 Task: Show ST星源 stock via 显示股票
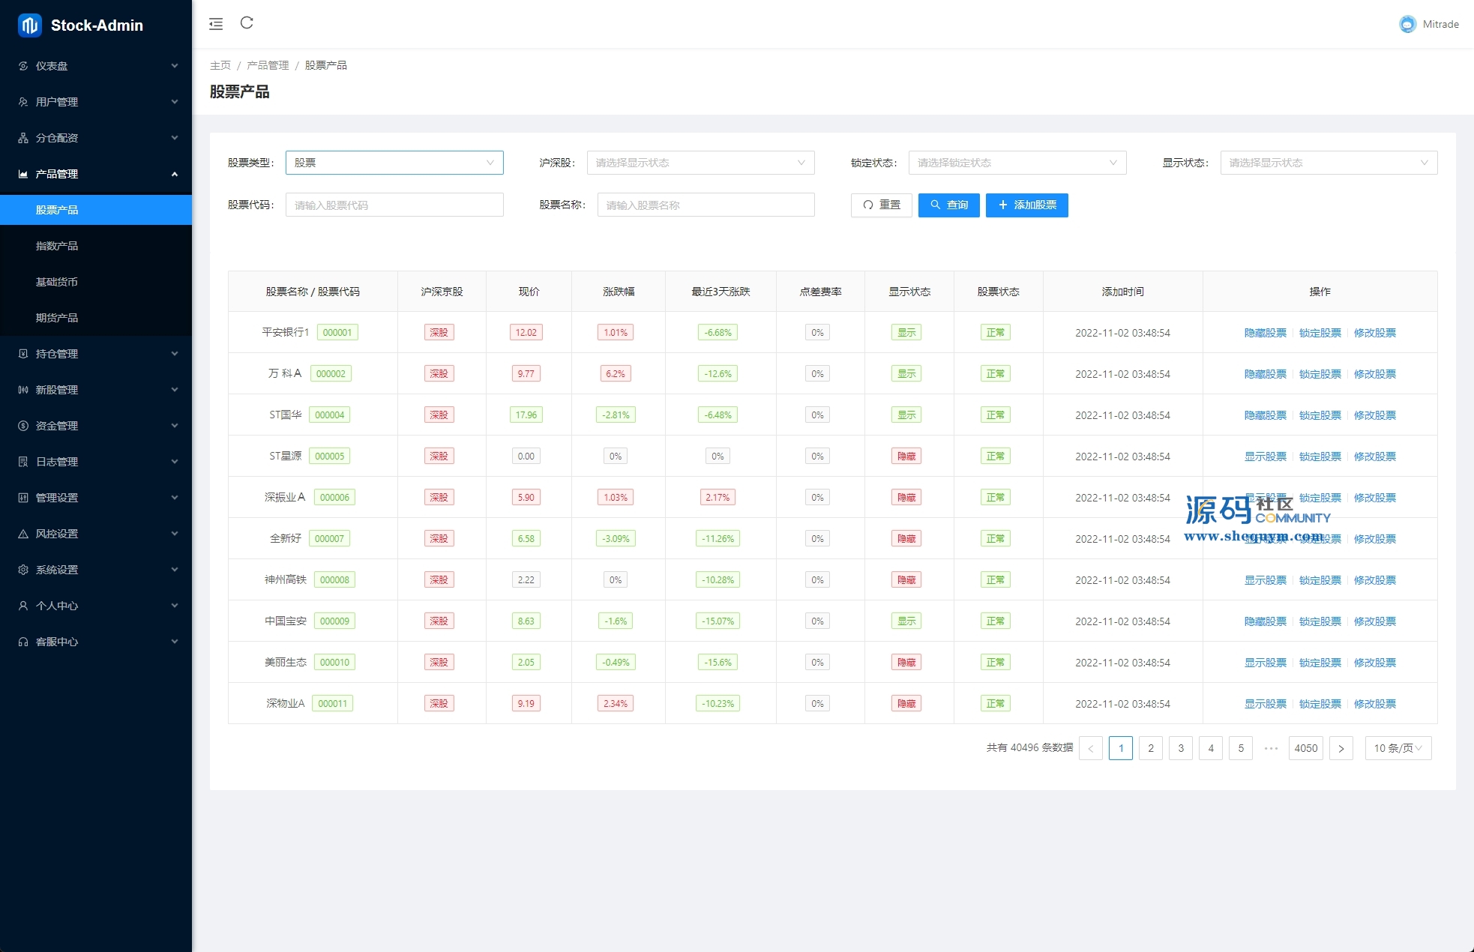(x=1265, y=457)
